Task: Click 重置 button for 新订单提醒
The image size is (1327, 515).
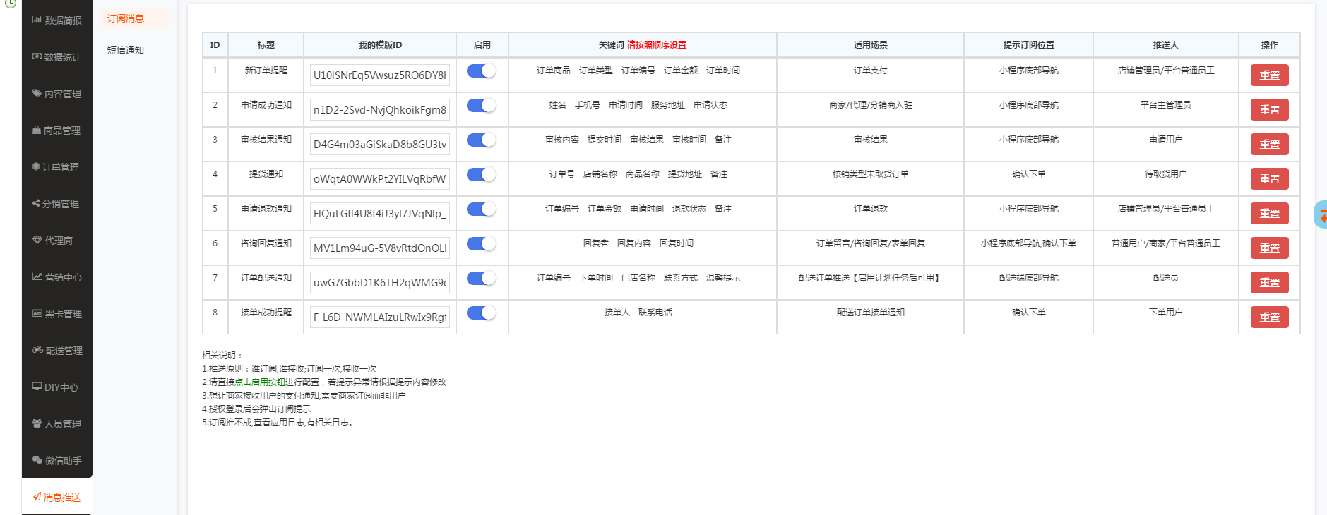Action: 1269,75
